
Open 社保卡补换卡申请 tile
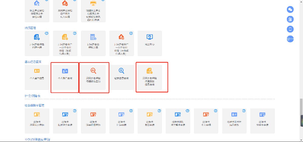pos(262,121)
